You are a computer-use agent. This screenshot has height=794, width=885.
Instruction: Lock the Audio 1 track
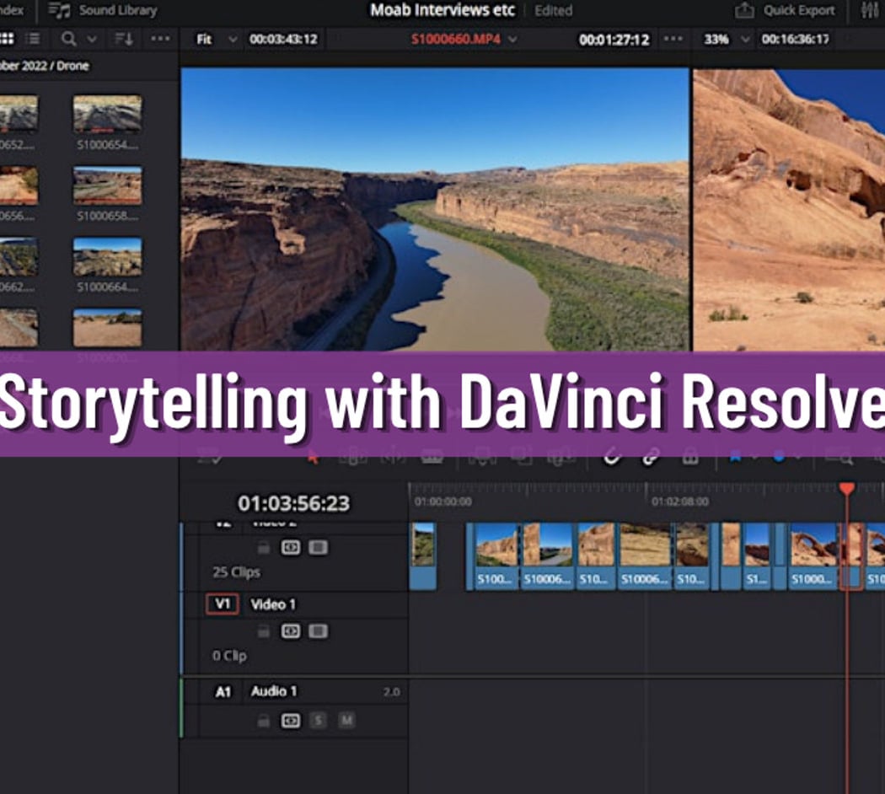264,721
